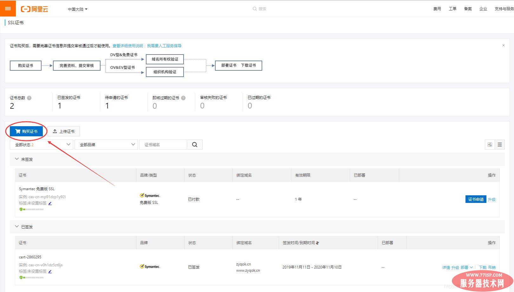Open the 企业 menu
This screenshot has height=292, width=514.
pyautogui.click(x=483, y=9)
